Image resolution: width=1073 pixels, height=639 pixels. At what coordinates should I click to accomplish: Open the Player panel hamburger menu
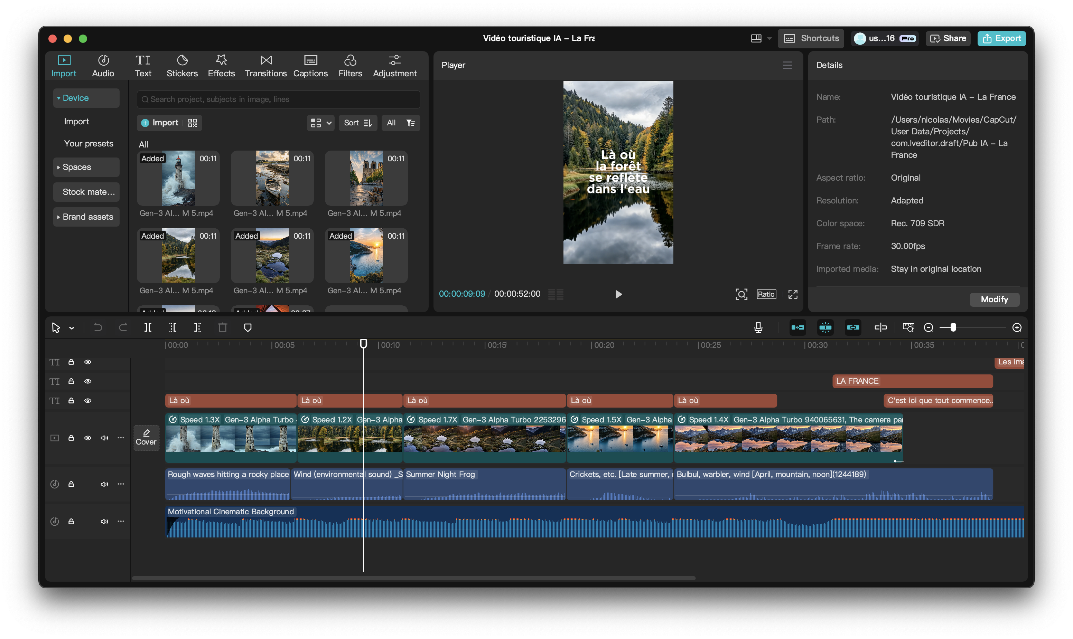787,65
